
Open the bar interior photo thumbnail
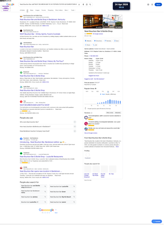93,22
